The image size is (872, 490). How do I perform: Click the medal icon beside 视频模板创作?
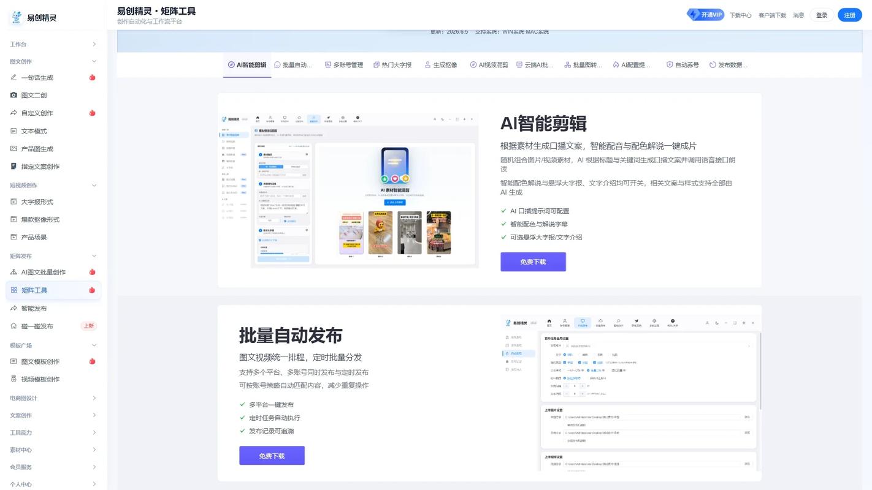pos(14,380)
